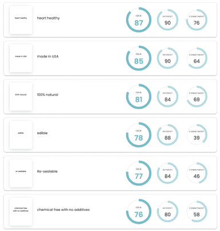Open the Commitment 46 gauge
This screenshot has width=220, height=231.
(x=197, y=173)
